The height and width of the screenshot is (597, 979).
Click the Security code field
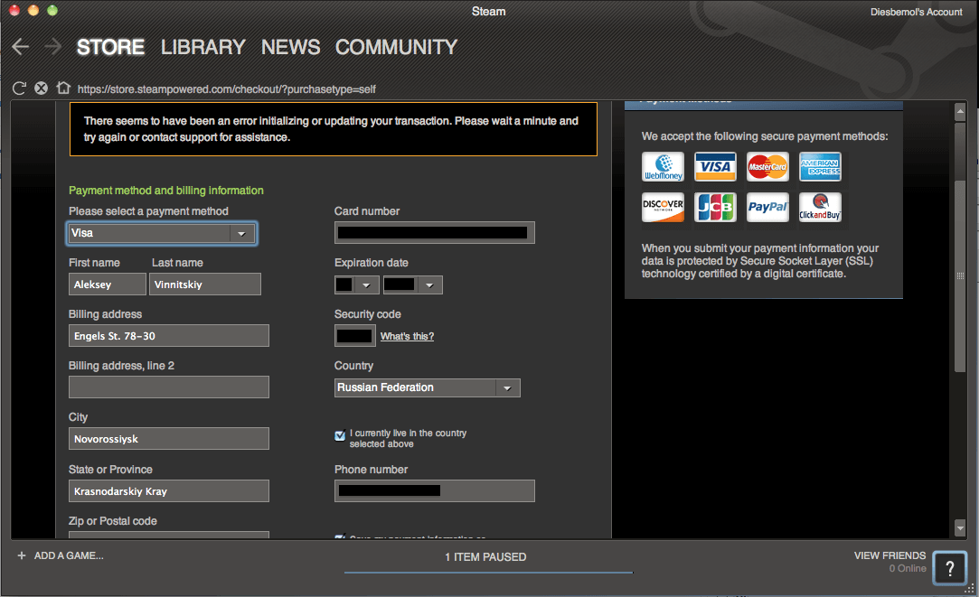point(354,336)
